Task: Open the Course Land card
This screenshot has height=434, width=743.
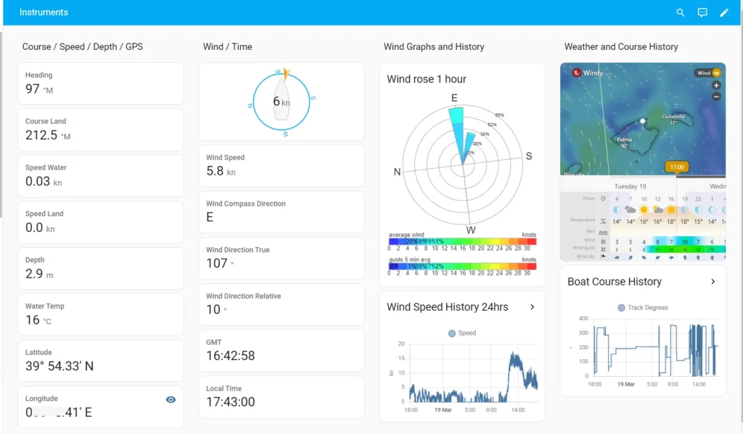Action: tap(100, 130)
